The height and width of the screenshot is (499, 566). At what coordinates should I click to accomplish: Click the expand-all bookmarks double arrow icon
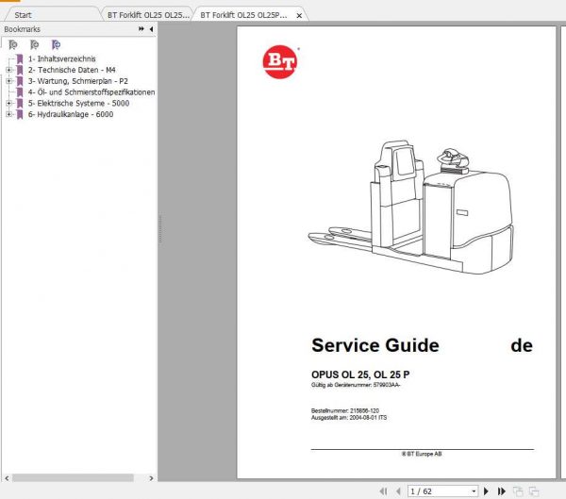(x=141, y=29)
